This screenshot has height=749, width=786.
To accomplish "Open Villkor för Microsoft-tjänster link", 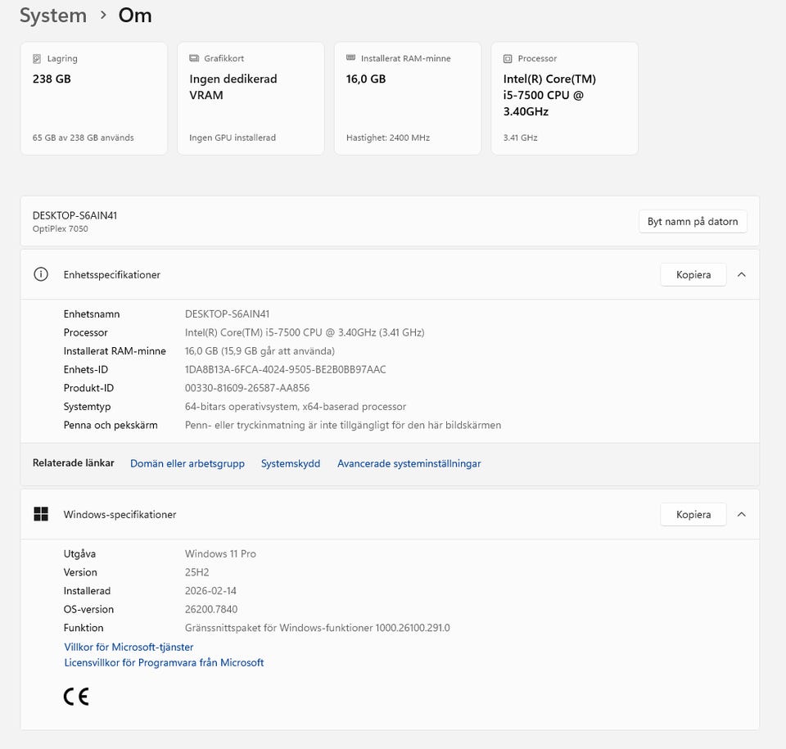I will tap(129, 647).
